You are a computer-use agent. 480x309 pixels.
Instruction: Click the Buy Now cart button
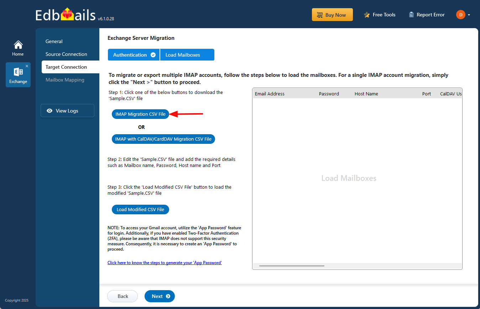point(332,15)
